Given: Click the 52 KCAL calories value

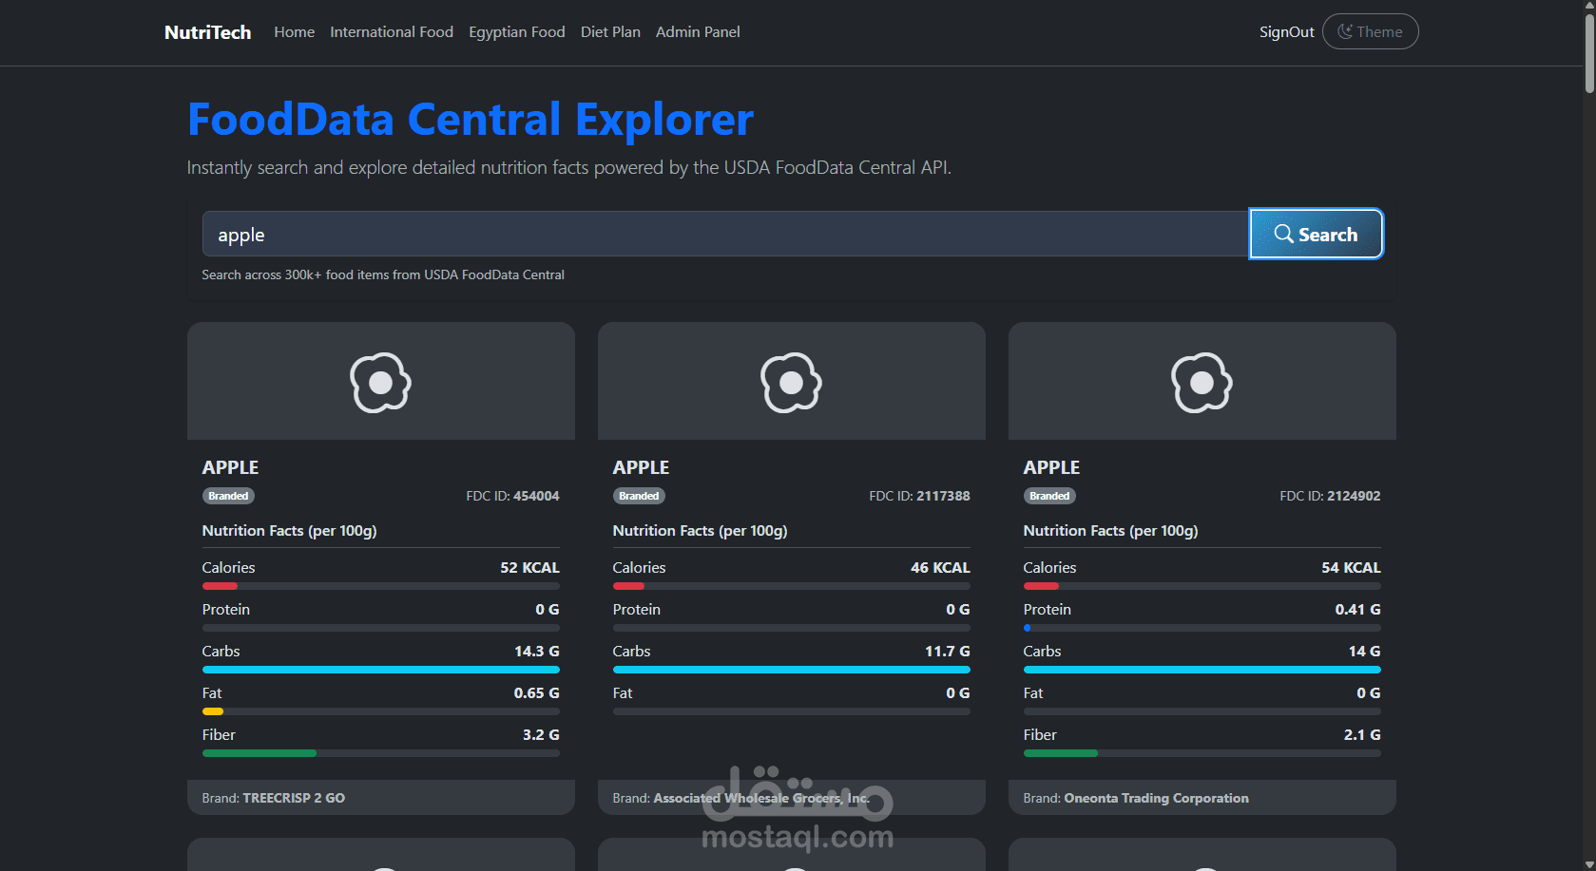Looking at the screenshot, I should tap(529, 567).
